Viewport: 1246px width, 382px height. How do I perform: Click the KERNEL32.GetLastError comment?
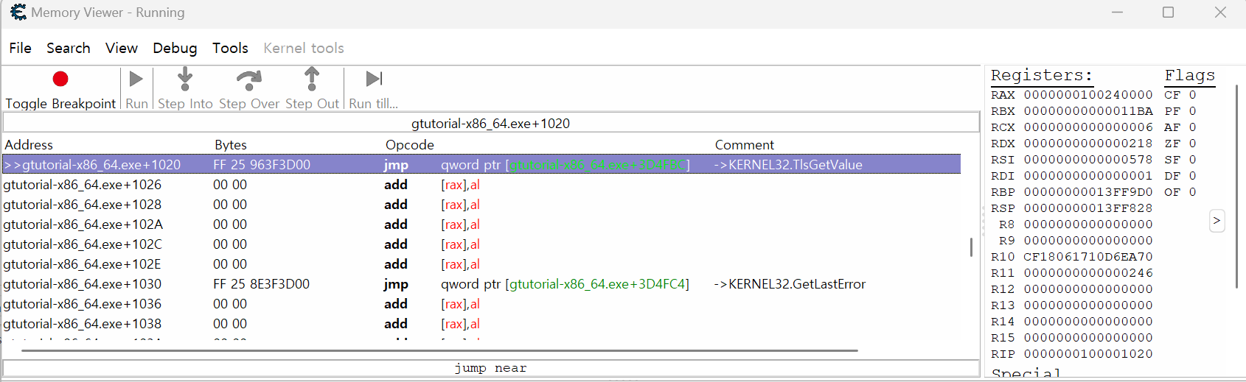[x=790, y=284]
